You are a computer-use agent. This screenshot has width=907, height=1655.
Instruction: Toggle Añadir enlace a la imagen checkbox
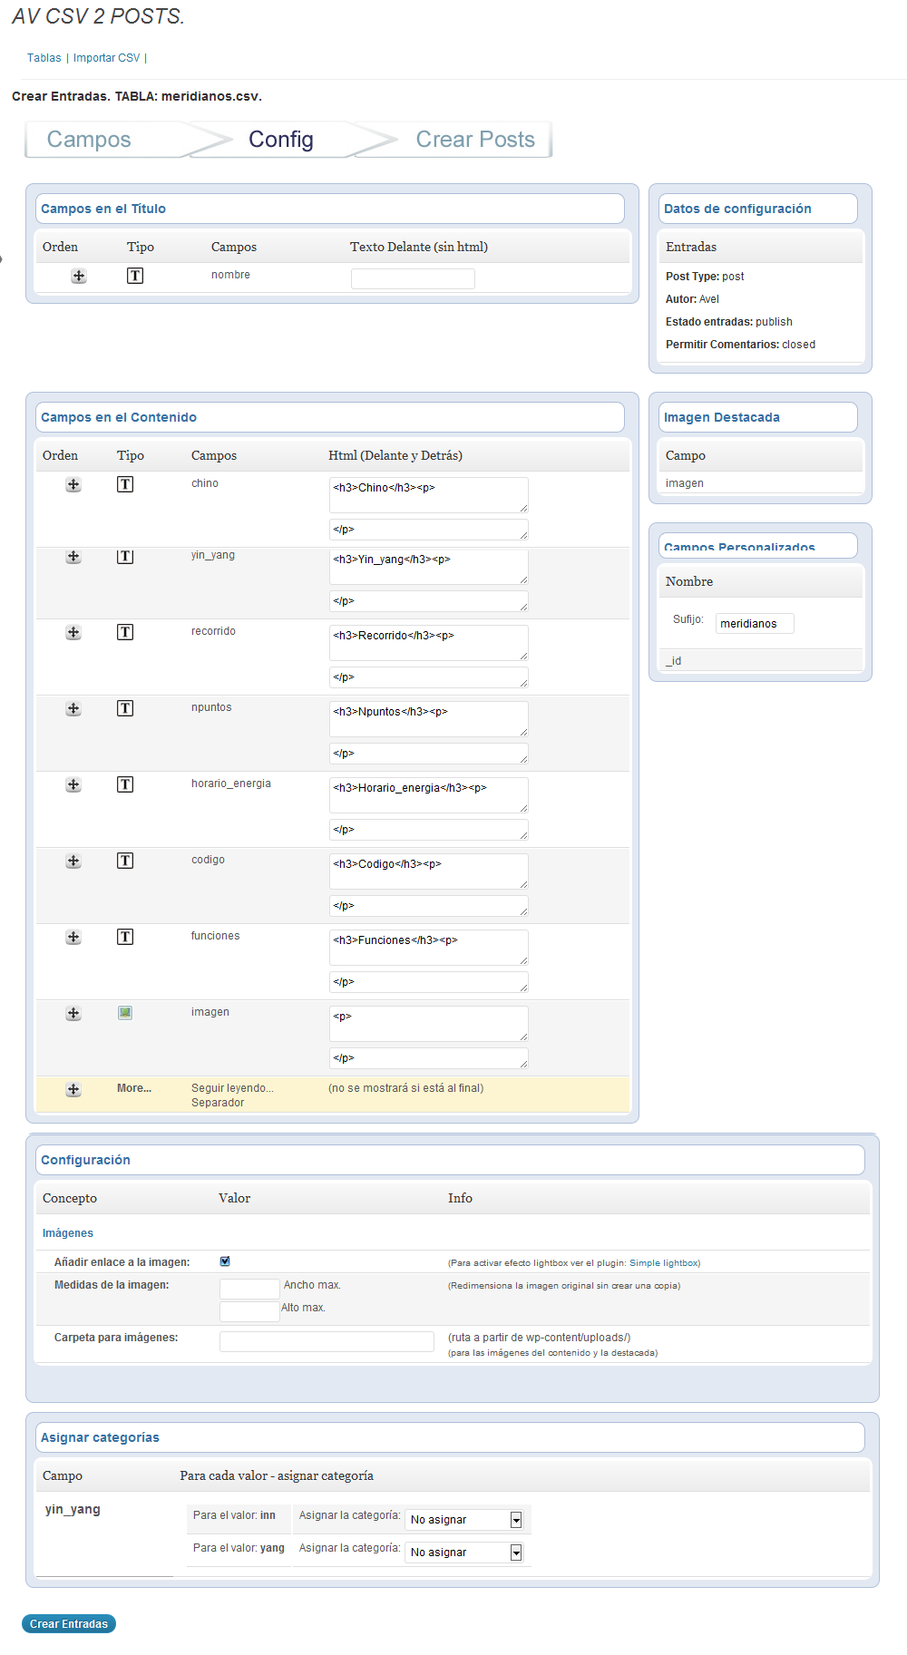point(225,1261)
